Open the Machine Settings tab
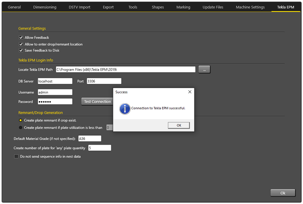Viewport: 303px width, 204px height. pyautogui.click(x=250, y=7)
